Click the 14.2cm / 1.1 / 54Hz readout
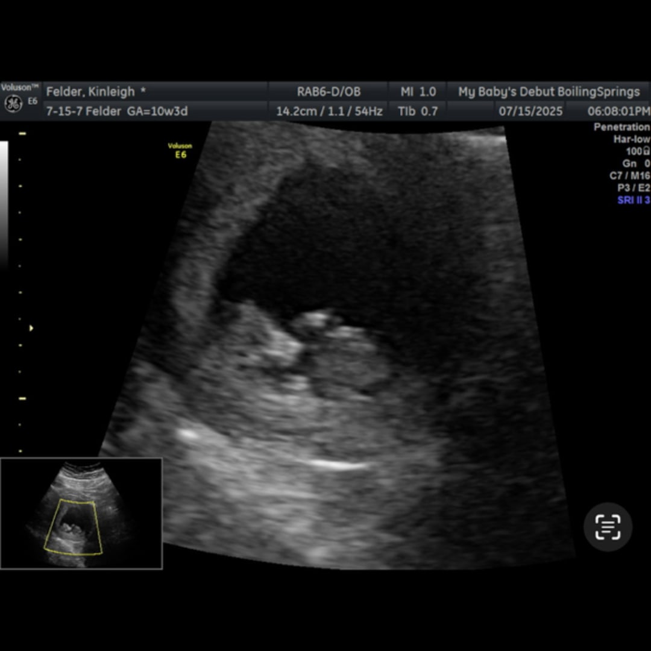This screenshot has height=651, width=651. point(329,111)
